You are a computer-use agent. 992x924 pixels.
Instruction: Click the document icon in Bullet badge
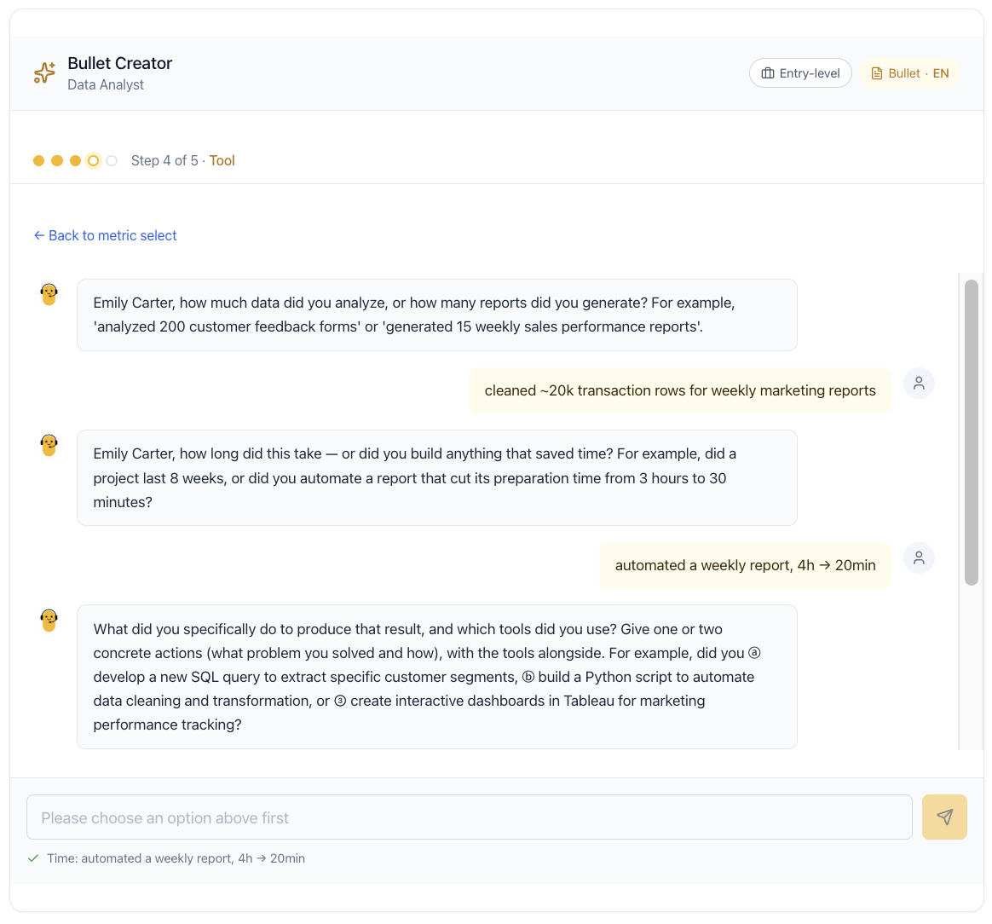[877, 73]
